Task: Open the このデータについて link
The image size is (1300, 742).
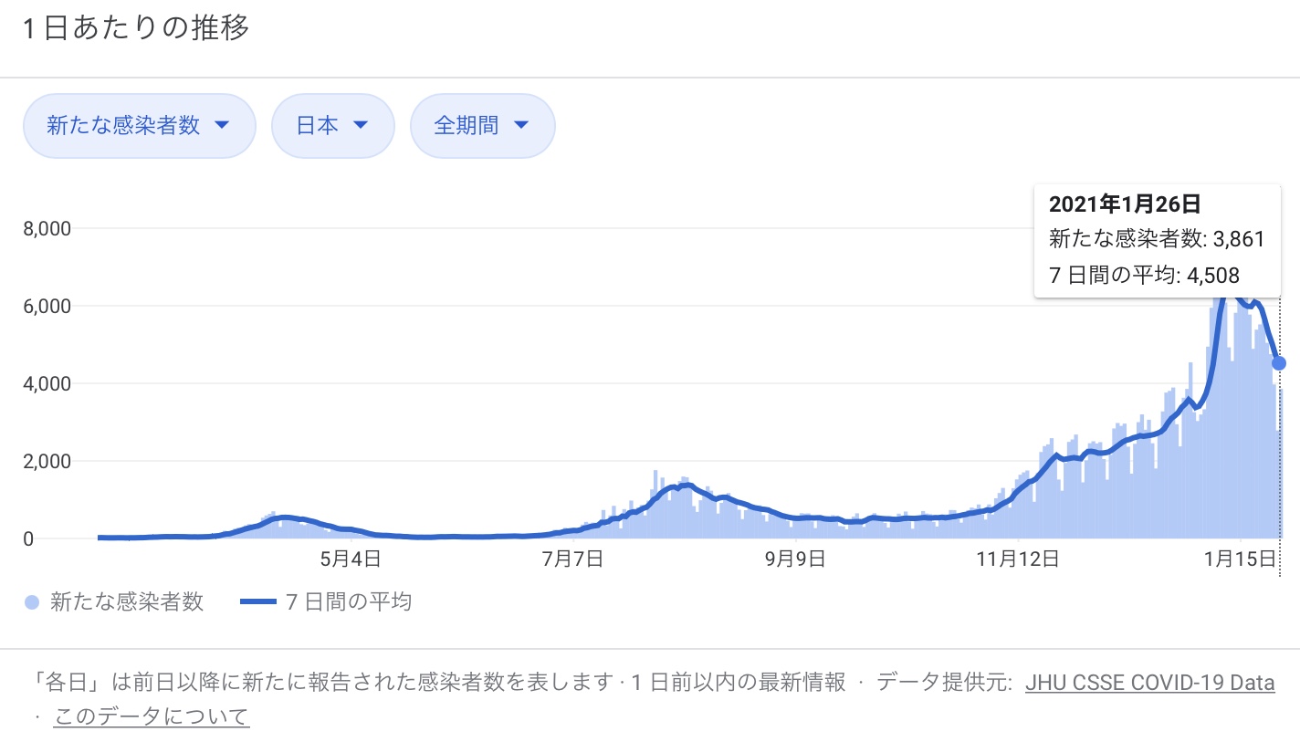Action: point(152,717)
